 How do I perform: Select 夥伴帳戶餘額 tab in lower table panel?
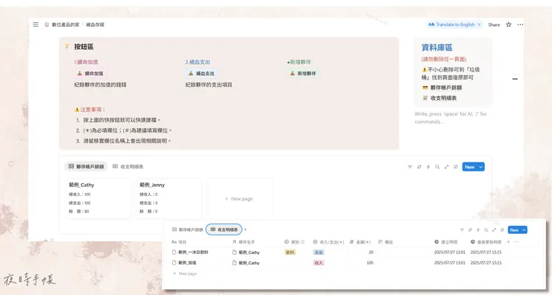point(187,229)
